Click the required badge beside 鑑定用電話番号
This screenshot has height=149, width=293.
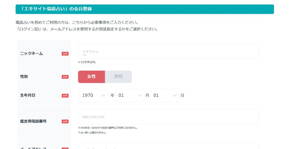(x=65, y=121)
